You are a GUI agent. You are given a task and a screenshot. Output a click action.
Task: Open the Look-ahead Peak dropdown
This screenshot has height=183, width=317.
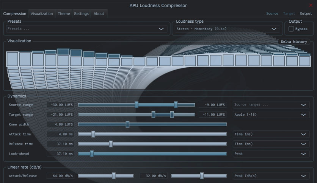[x=271, y=154]
